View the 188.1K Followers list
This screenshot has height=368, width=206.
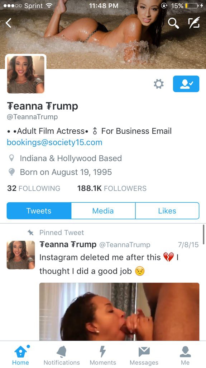(112, 188)
